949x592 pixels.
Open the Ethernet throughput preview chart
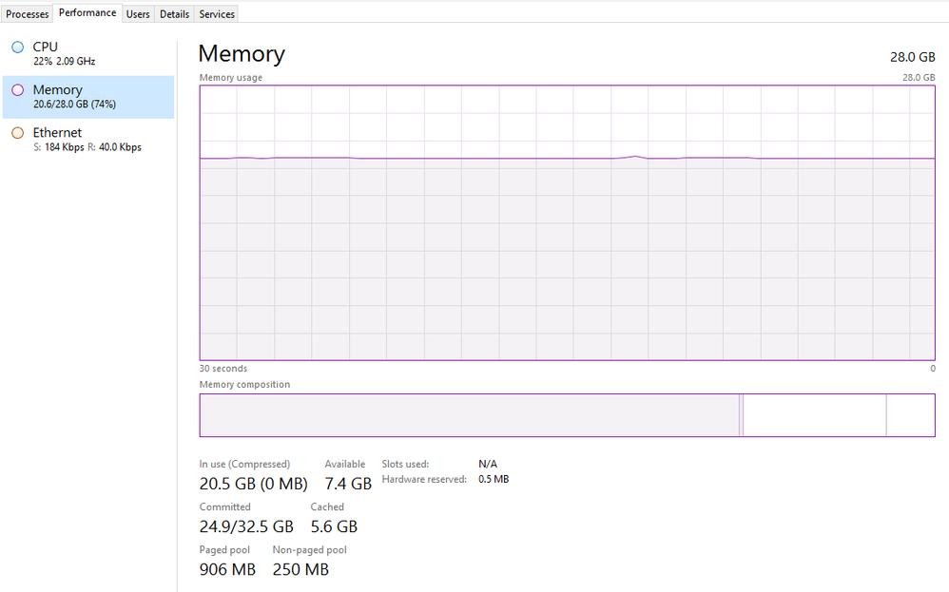point(17,133)
